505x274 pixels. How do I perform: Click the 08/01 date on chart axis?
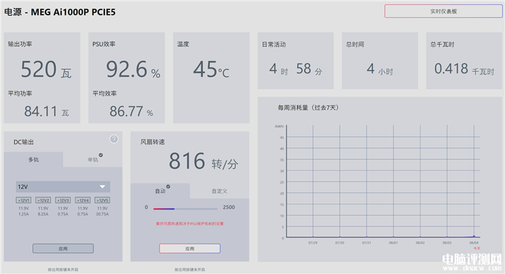coord(393,243)
